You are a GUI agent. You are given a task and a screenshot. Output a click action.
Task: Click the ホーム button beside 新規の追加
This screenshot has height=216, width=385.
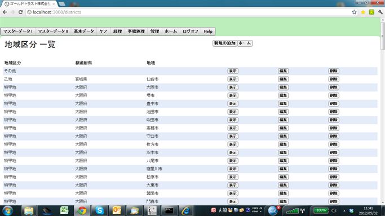pyautogui.click(x=245, y=43)
